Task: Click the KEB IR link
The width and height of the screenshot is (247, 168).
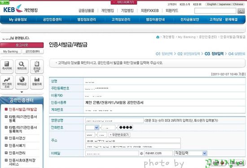Action: (197, 4)
